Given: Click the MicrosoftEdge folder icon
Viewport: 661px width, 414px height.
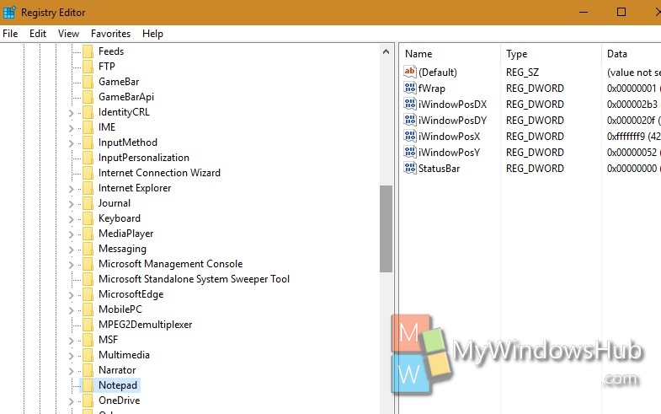Looking at the screenshot, I should pyautogui.click(x=88, y=294).
